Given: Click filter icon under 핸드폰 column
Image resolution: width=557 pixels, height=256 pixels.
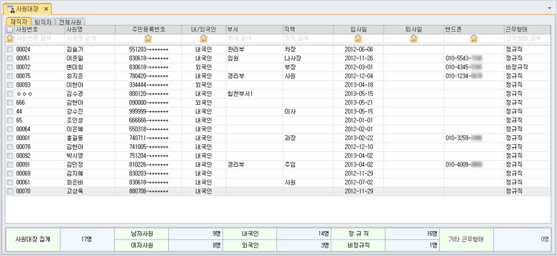Looking at the screenshot, I should [474, 38].
